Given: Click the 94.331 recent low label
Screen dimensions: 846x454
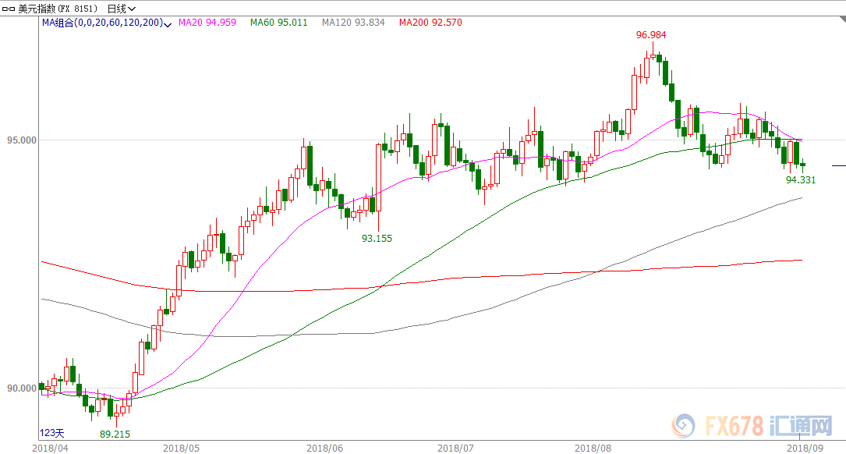Looking at the screenshot, I should [x=801, y=179].
